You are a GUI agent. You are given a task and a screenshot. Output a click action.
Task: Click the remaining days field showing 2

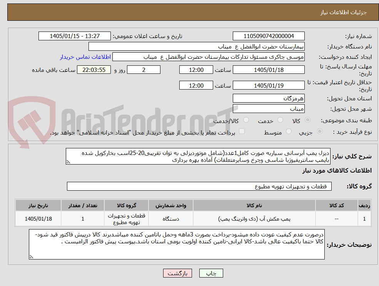click(x=144, y=70)
